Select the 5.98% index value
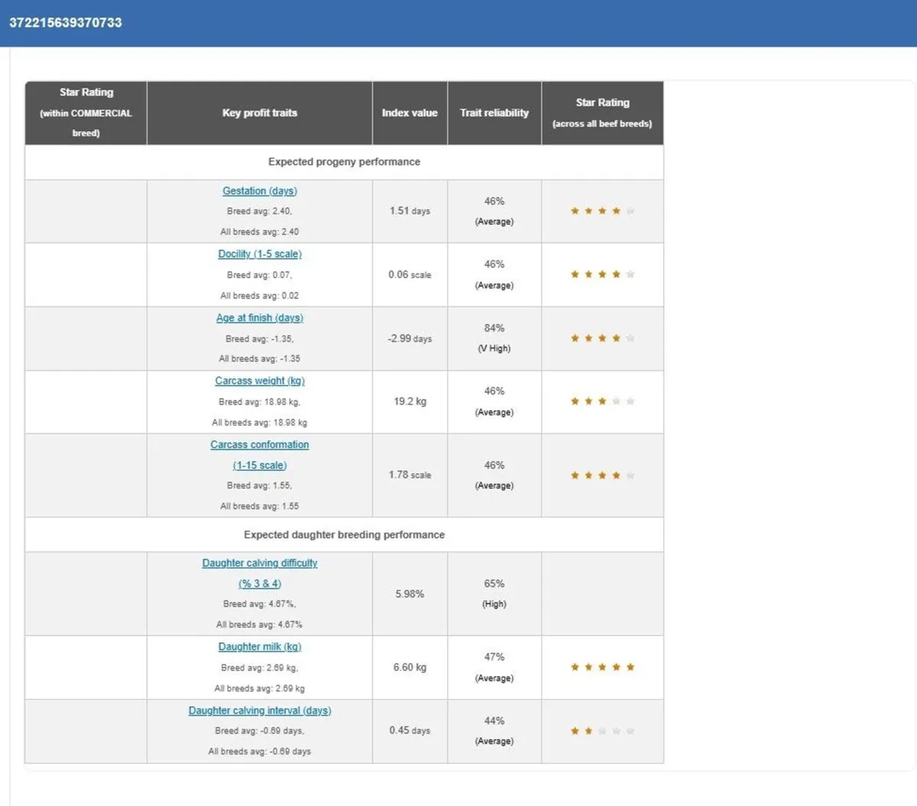Image resolution: width=917 pixels, height=806 pixels. 410,594
